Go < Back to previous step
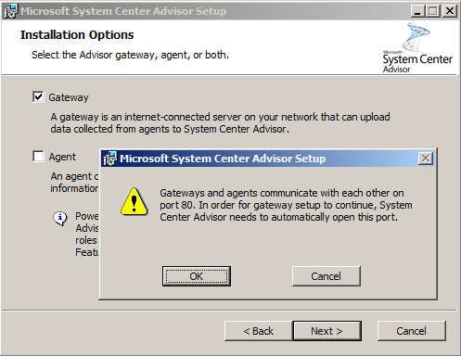The height and width of the screenshot is (356, 461). [259, 331]
